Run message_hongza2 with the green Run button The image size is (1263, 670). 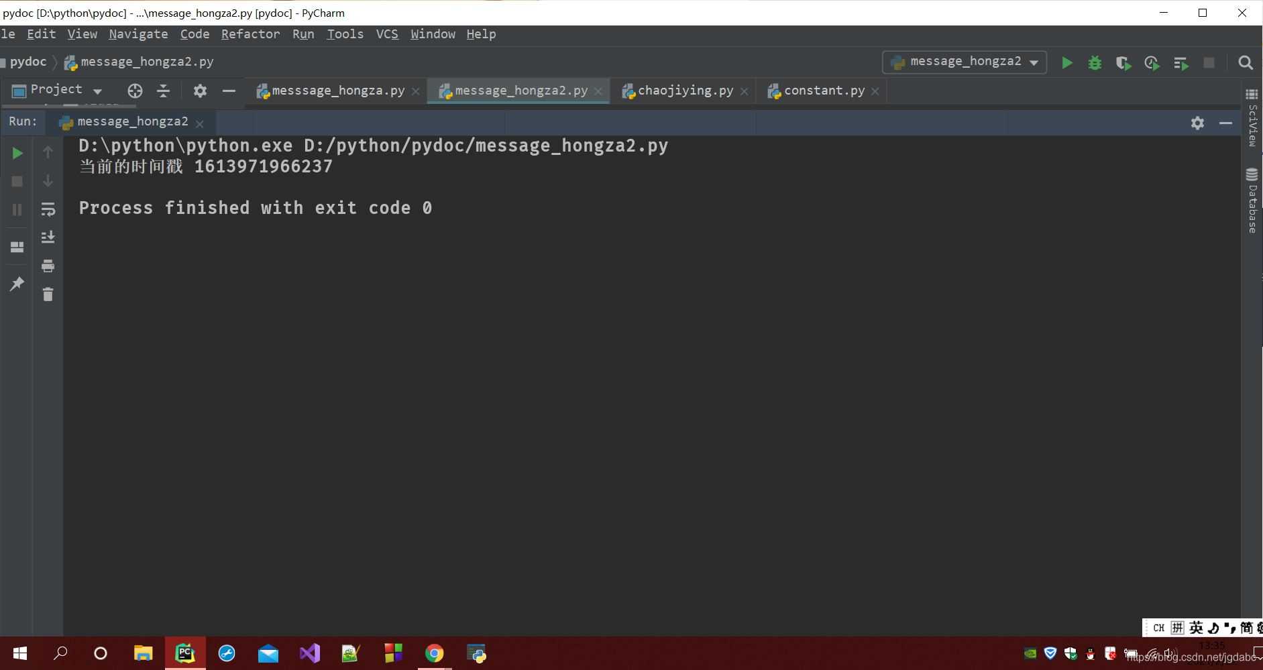[x=1066, y=62]
